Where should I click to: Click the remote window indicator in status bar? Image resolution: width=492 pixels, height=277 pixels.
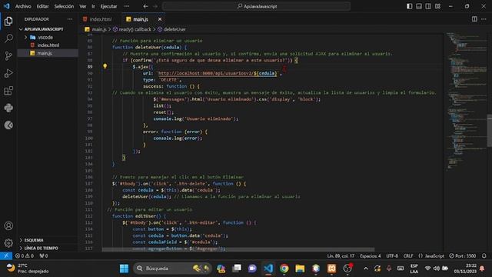pyautogui.click(x=6, y=256)
